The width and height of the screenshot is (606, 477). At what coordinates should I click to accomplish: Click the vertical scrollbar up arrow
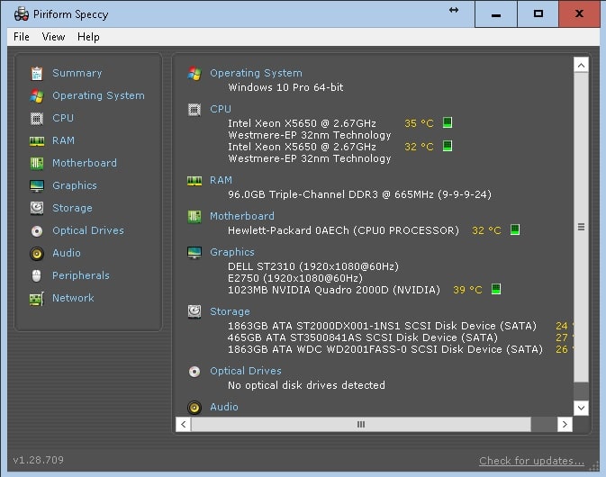pos(581,65)
